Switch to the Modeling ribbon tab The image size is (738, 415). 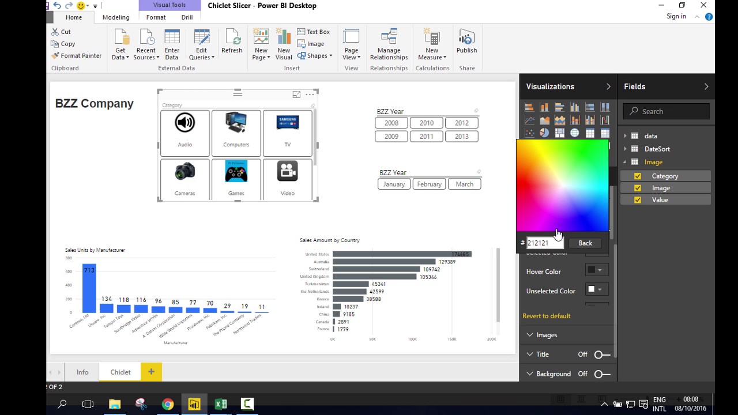(x=116, y=17)
